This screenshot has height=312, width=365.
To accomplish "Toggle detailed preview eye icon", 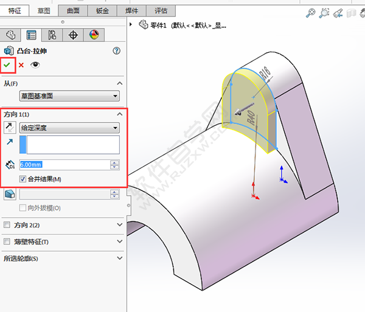I will [x=35, y=64].
